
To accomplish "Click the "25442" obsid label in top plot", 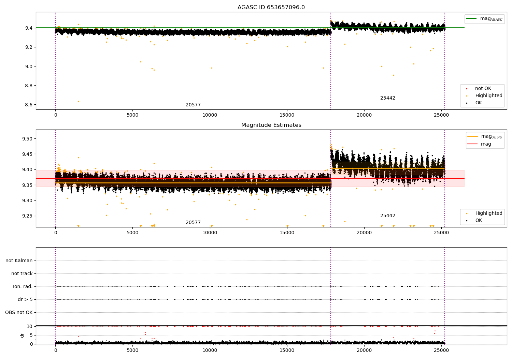I will tap(388, 98).
